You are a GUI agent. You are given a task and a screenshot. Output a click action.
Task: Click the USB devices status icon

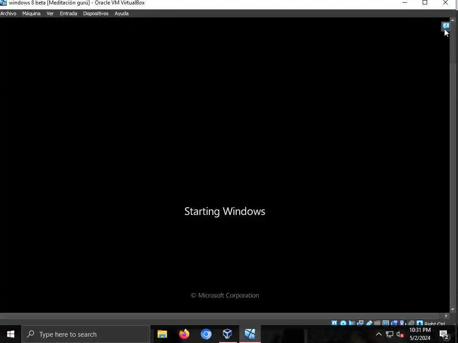pyautogui.click(x=369, y=323)
